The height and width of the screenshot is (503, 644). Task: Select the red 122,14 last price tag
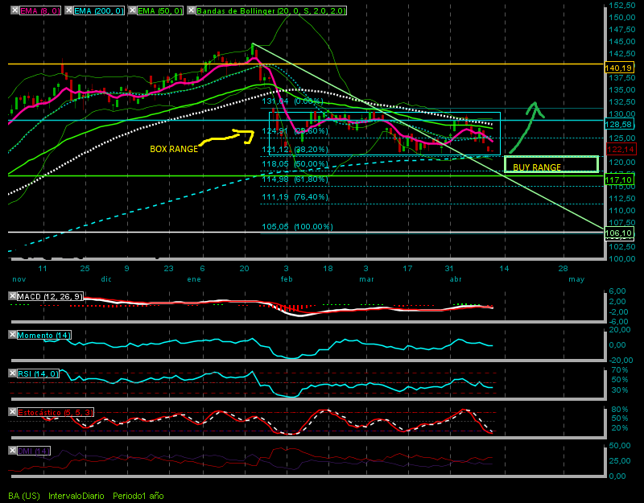coord(621,149)
